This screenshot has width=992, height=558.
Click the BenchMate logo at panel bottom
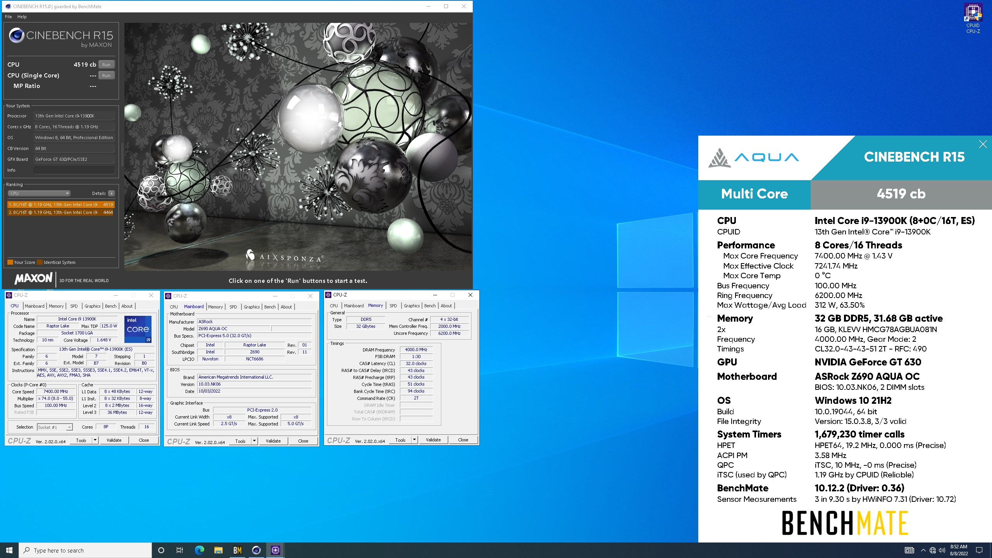tap(845, 523)
